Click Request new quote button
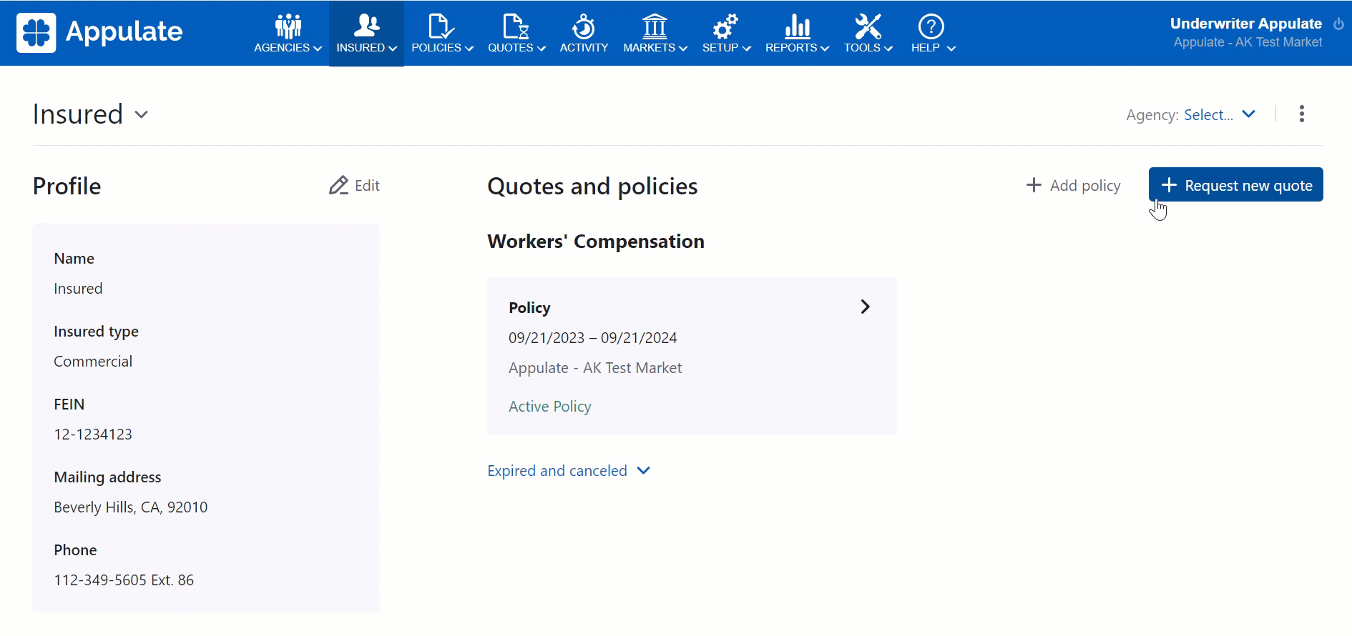Image resolution: width=1352 pixels, height=636 pixels. [x=1235, y=185]
